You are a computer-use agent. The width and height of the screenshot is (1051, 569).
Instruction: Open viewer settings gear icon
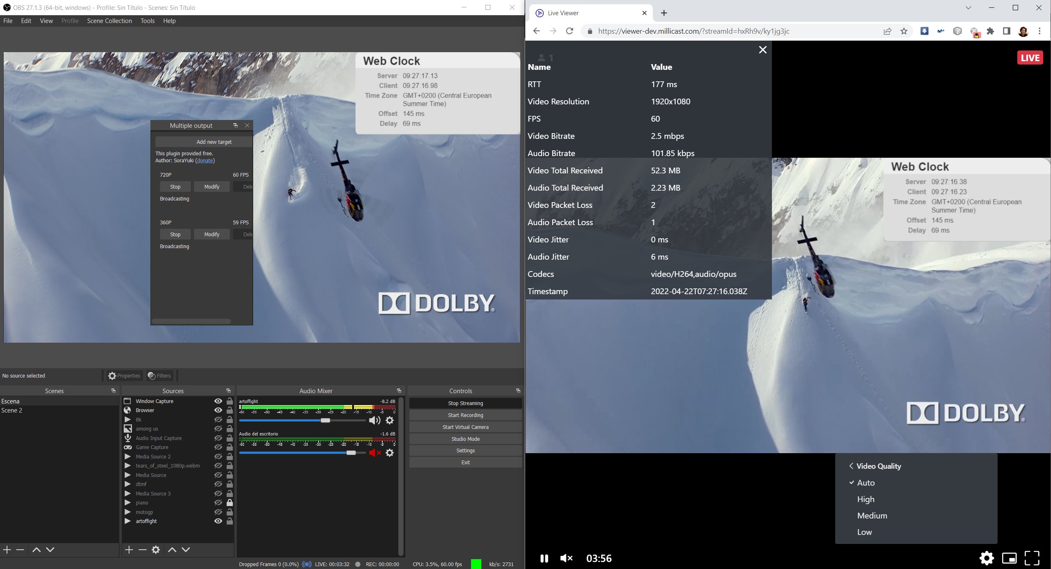tap(986, 558)
